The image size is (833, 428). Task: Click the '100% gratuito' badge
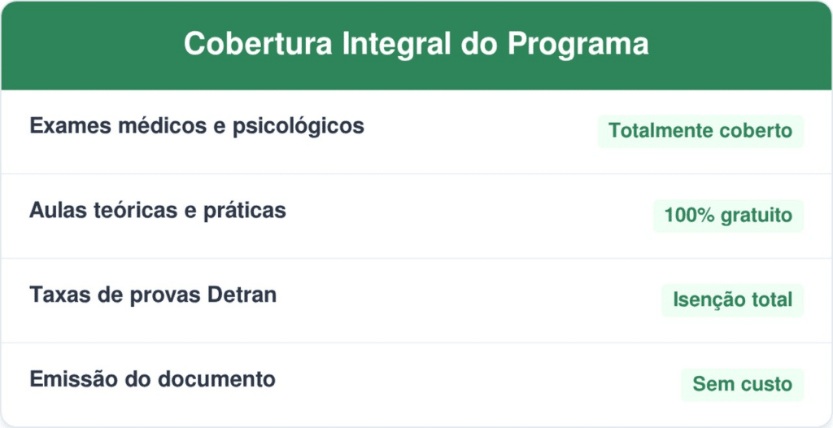click(x=728, y=216)
